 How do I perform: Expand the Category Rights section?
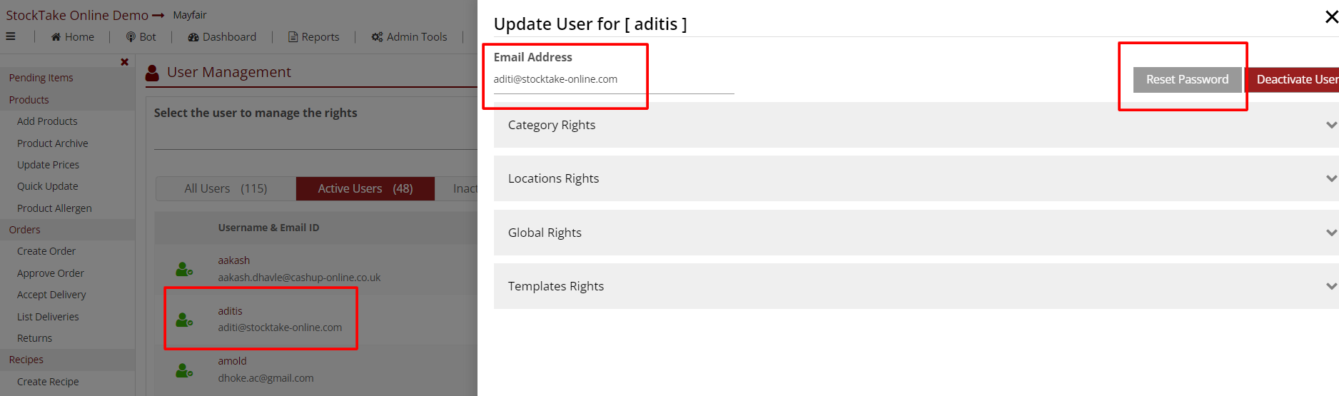coord(1330,125)
